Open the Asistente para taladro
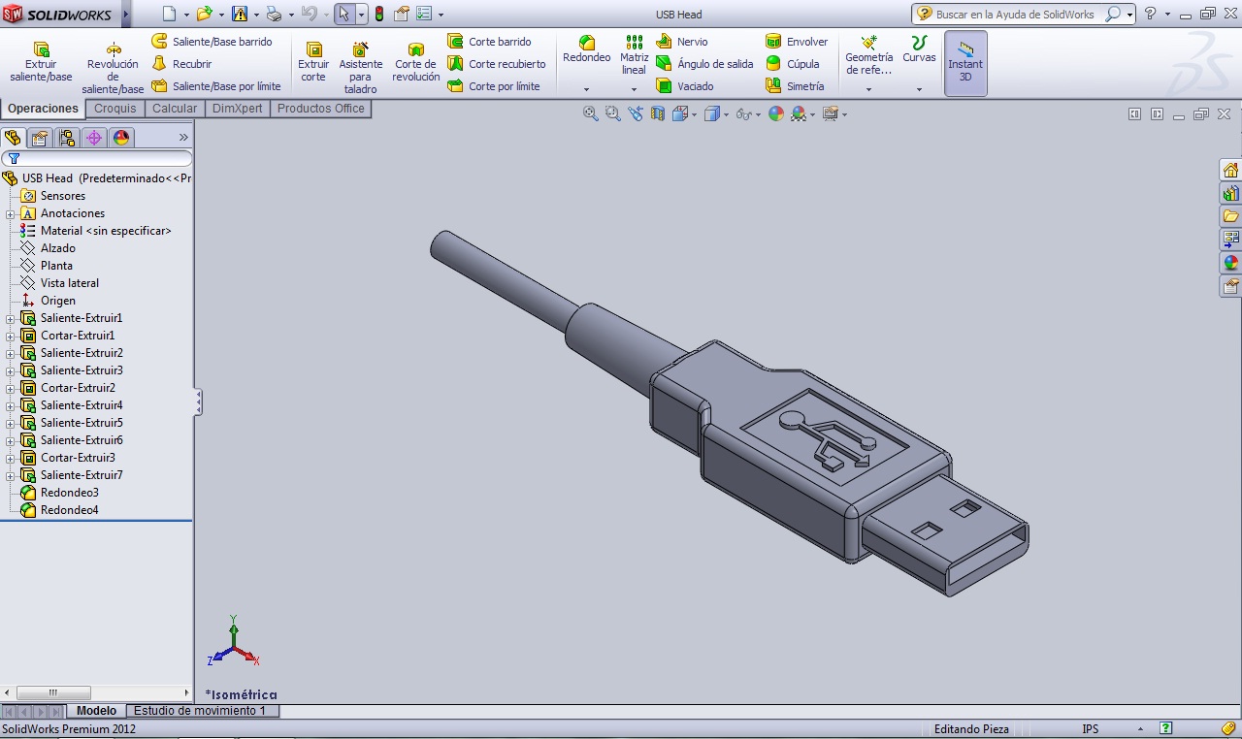The height and width of the screenshot is (739, 1242). 360,68
